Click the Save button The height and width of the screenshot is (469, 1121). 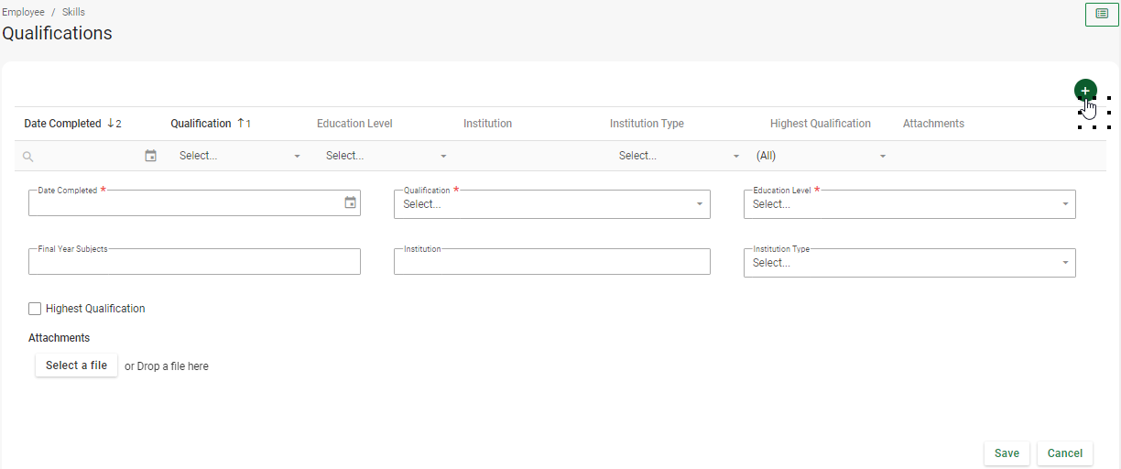[x=1007, y=453]
